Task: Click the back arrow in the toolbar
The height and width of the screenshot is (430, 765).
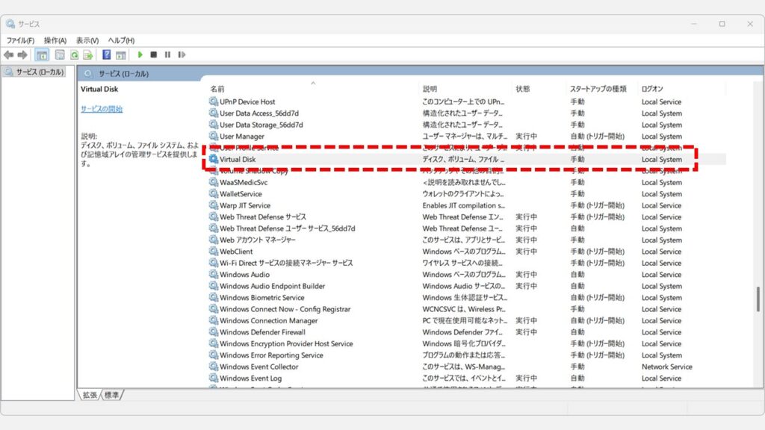Action: point(8,54)
